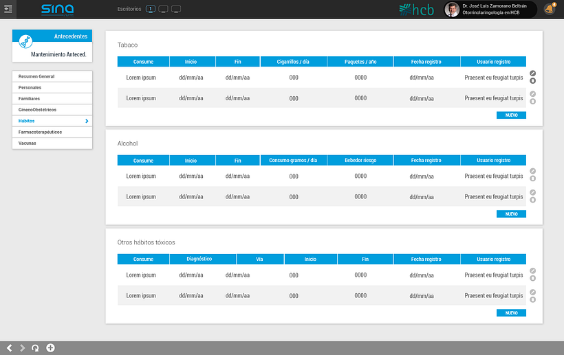The image size is (564, 355).
Task: Click the DNA Antecedentes icon
Action: pos(25,42)
